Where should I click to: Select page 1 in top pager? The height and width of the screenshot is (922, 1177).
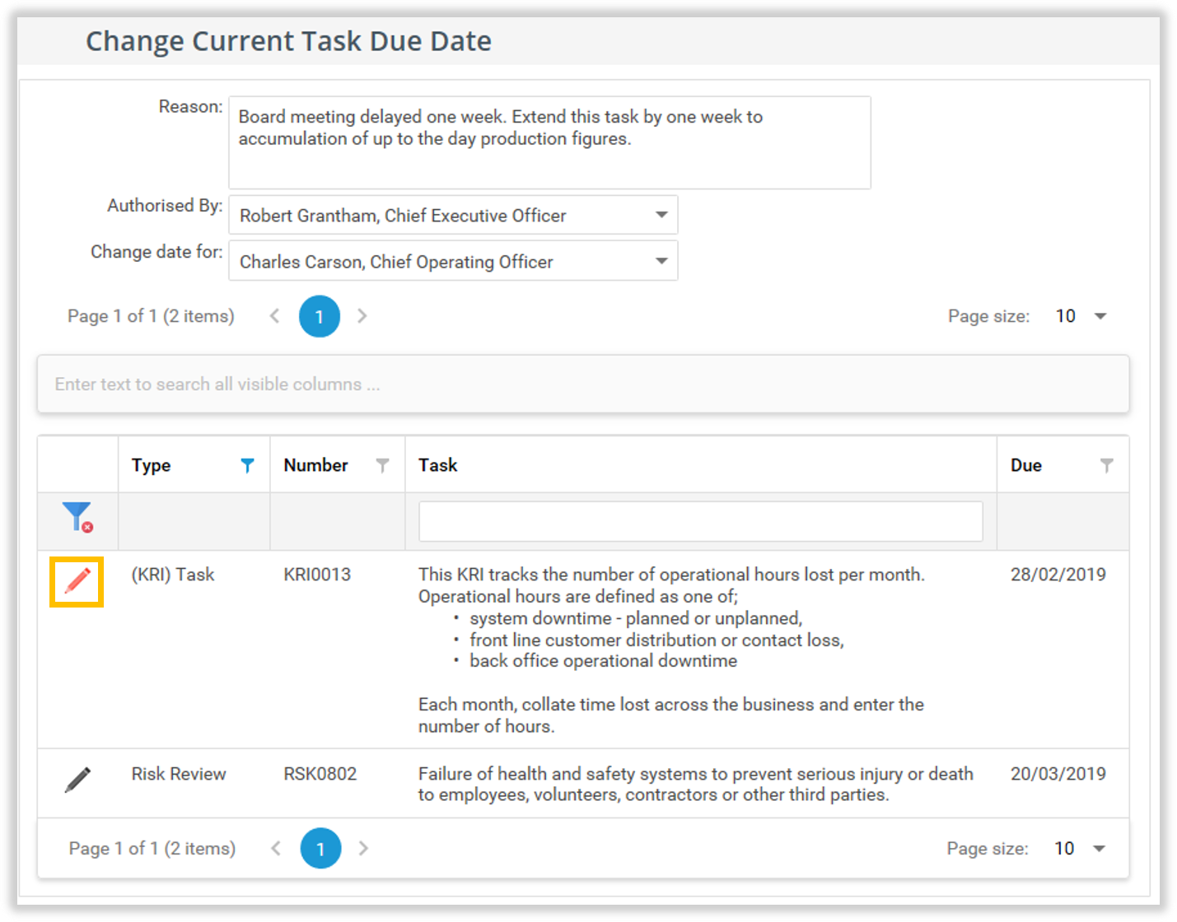point(320,316)
